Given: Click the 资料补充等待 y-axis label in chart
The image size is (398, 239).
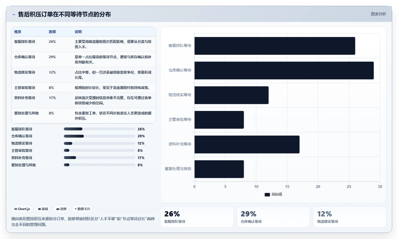Looking at the screenshot, I should [x=180, y=144].
